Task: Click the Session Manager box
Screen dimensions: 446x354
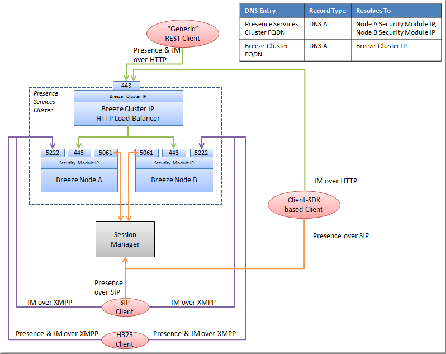Action: (125, 239)
